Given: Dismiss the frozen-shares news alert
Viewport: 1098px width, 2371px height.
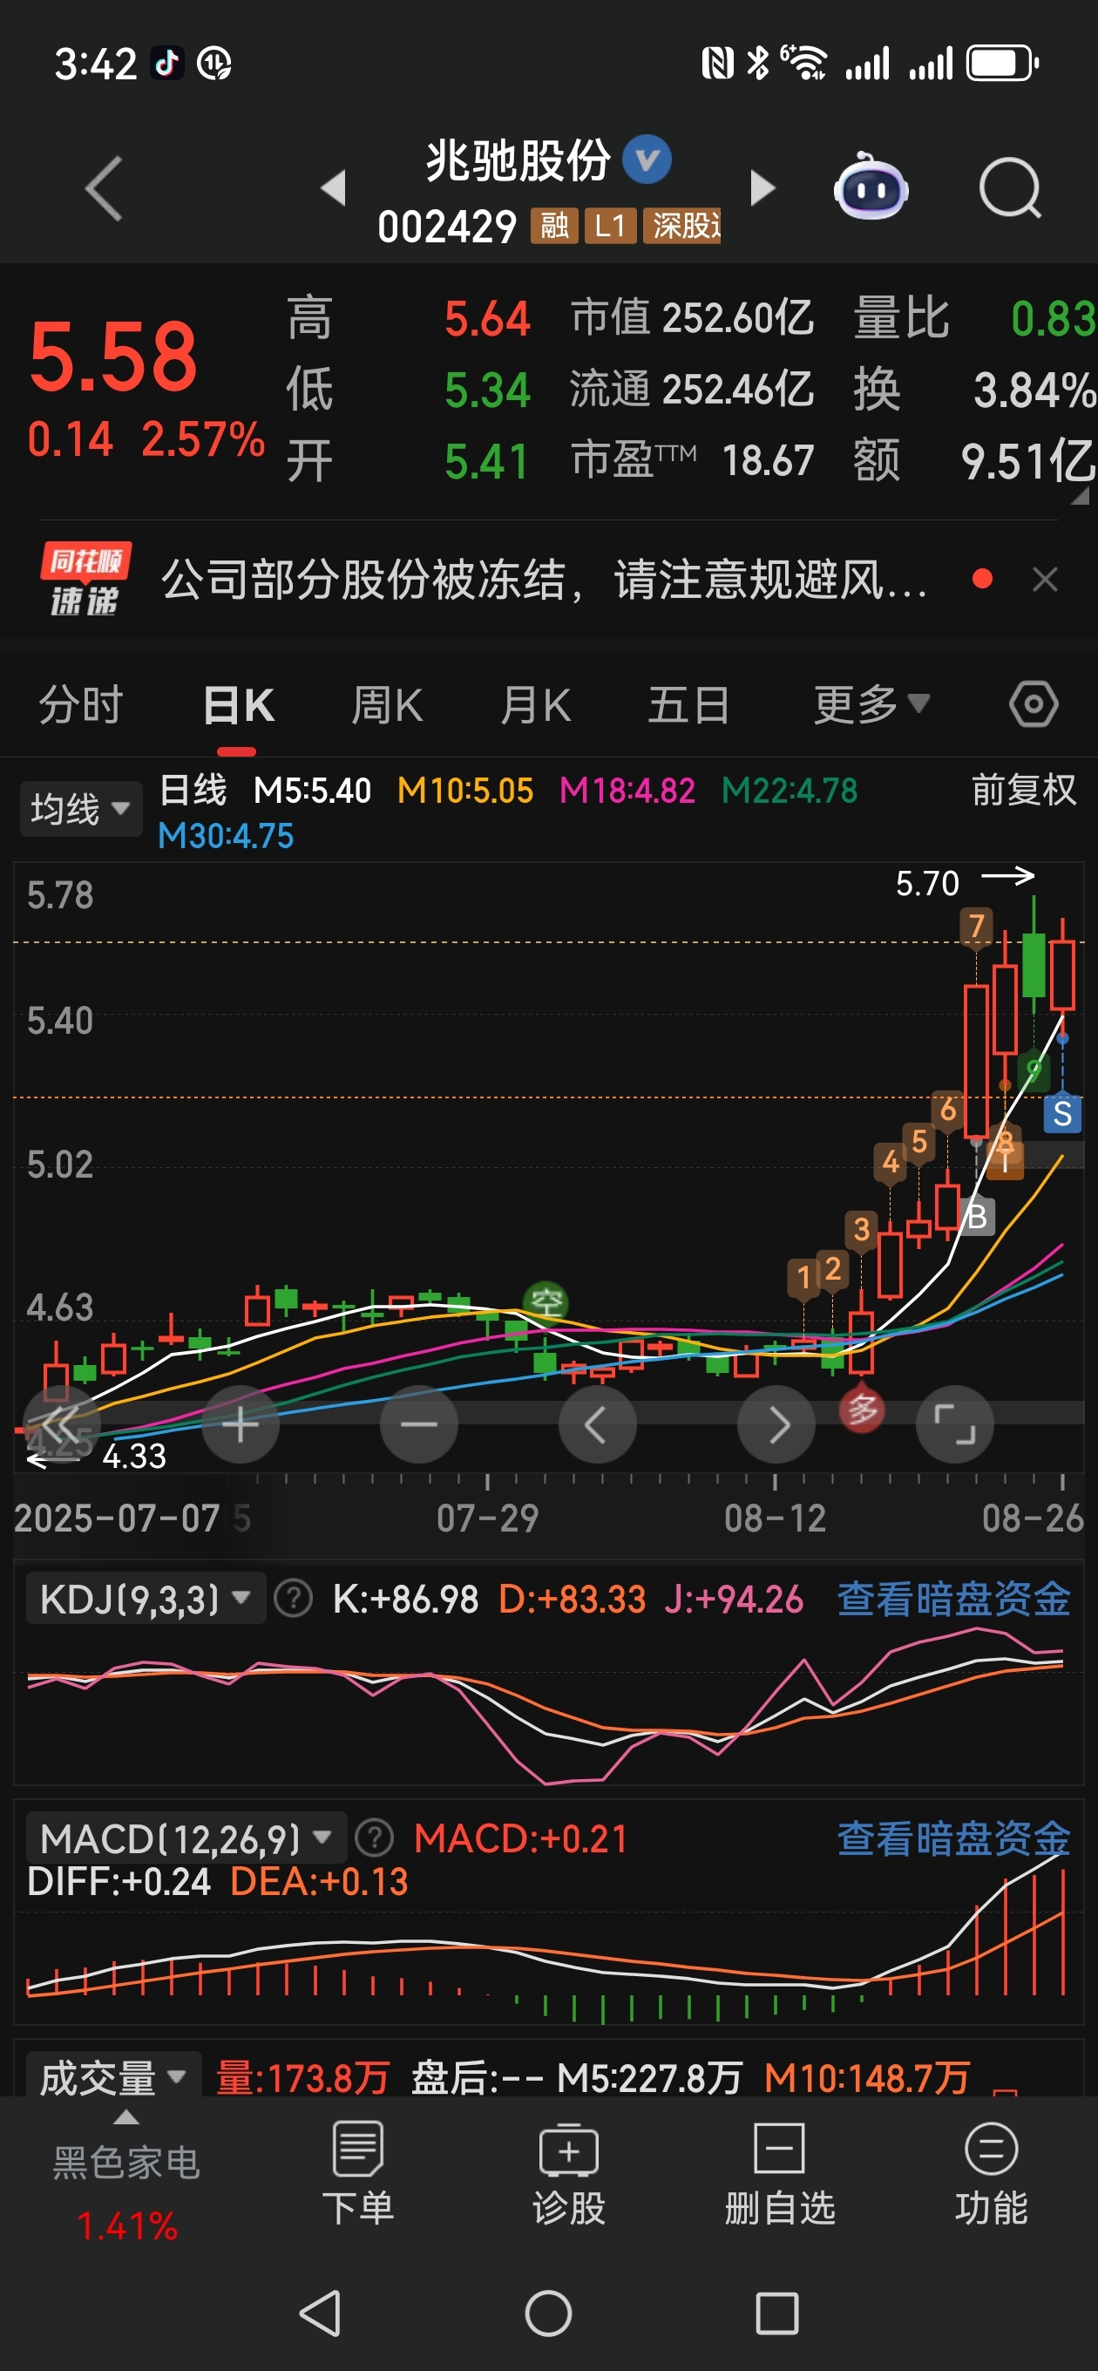Looking at the screenshot, I should point(1045,580).
